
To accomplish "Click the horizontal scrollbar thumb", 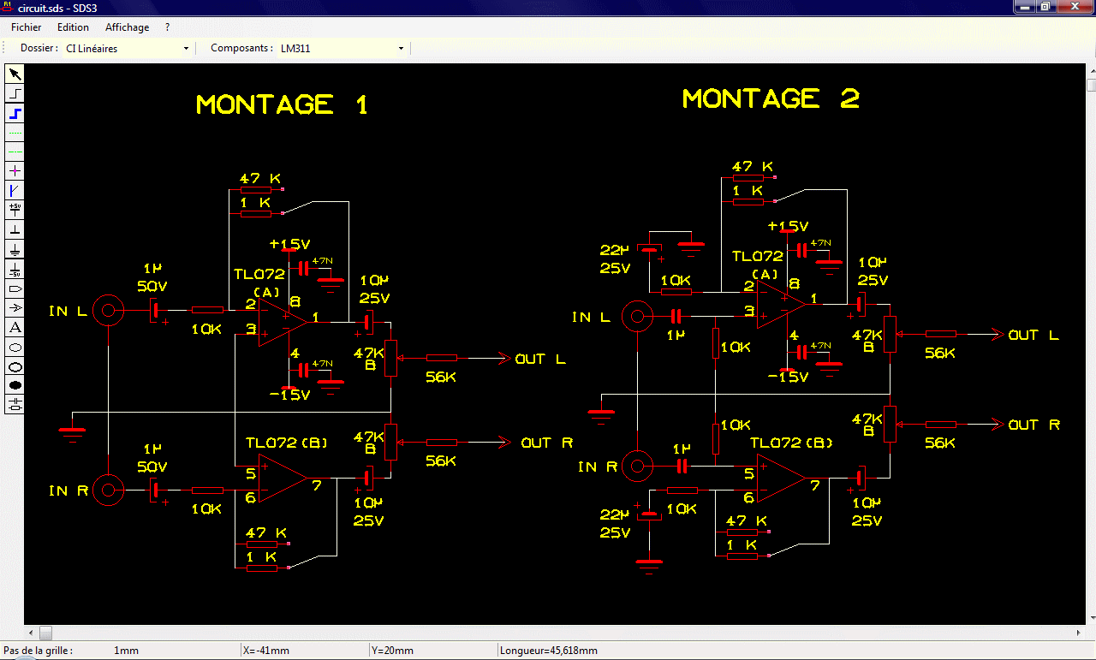I will (45, 633).
